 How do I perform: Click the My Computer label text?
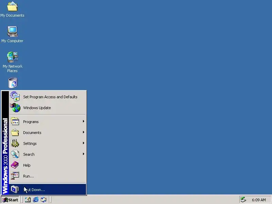12,41
